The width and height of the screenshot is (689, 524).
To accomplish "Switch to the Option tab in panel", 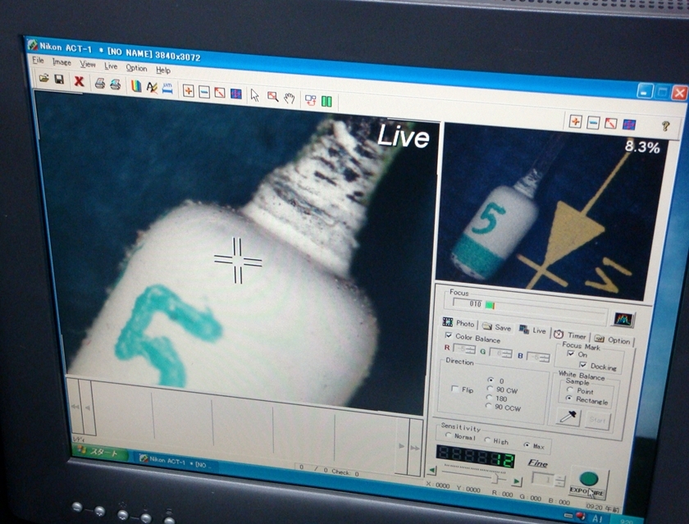I will coord(614,339).
